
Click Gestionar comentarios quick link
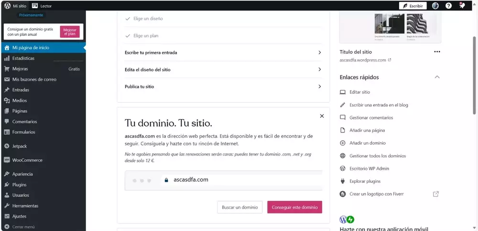[371, 118]
